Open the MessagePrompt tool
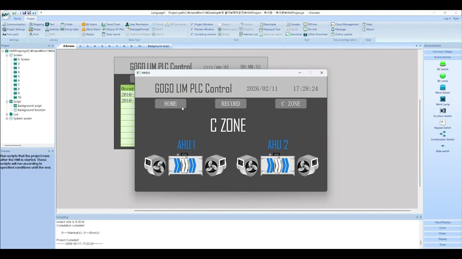The image size is (462, 259). click(x=137, y=29)
